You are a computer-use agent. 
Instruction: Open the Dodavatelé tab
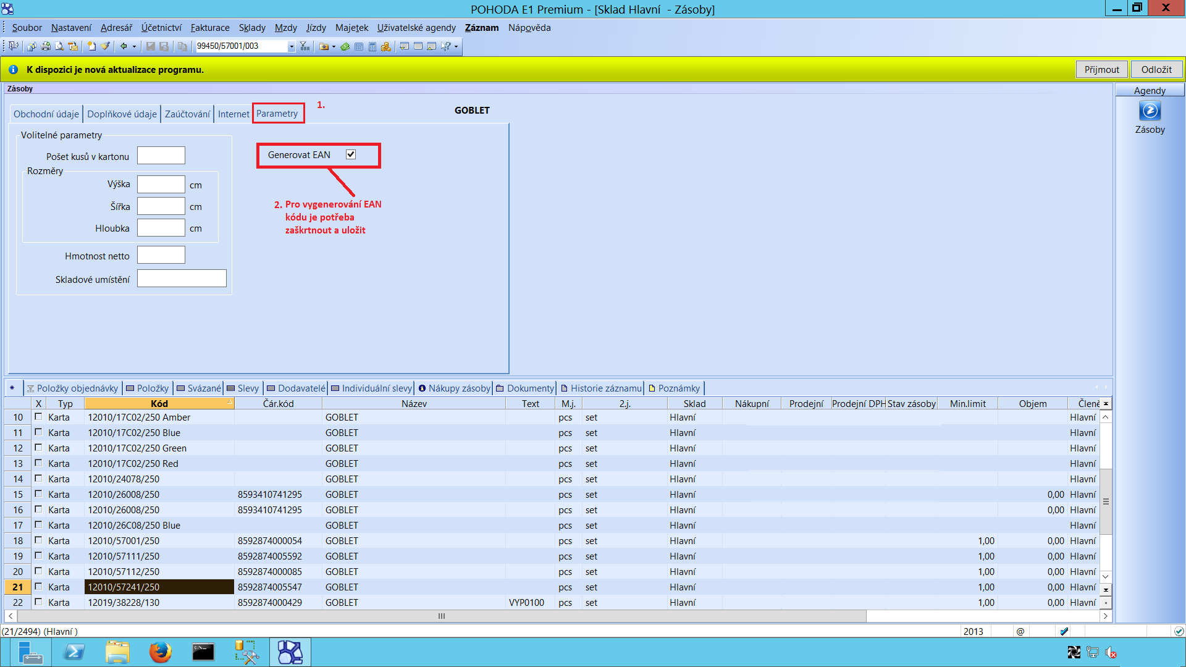[x=296, y=388]
